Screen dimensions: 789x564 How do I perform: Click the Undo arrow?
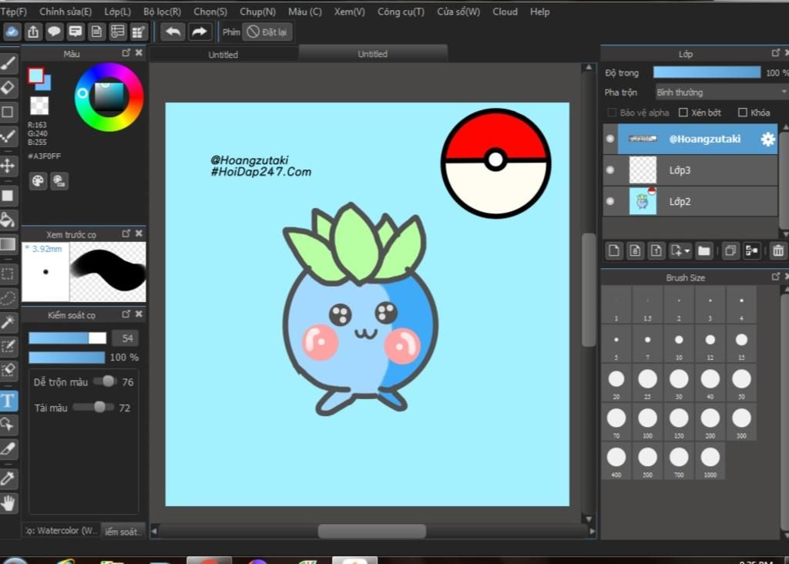pyautogui.click(x=173, y=32)
